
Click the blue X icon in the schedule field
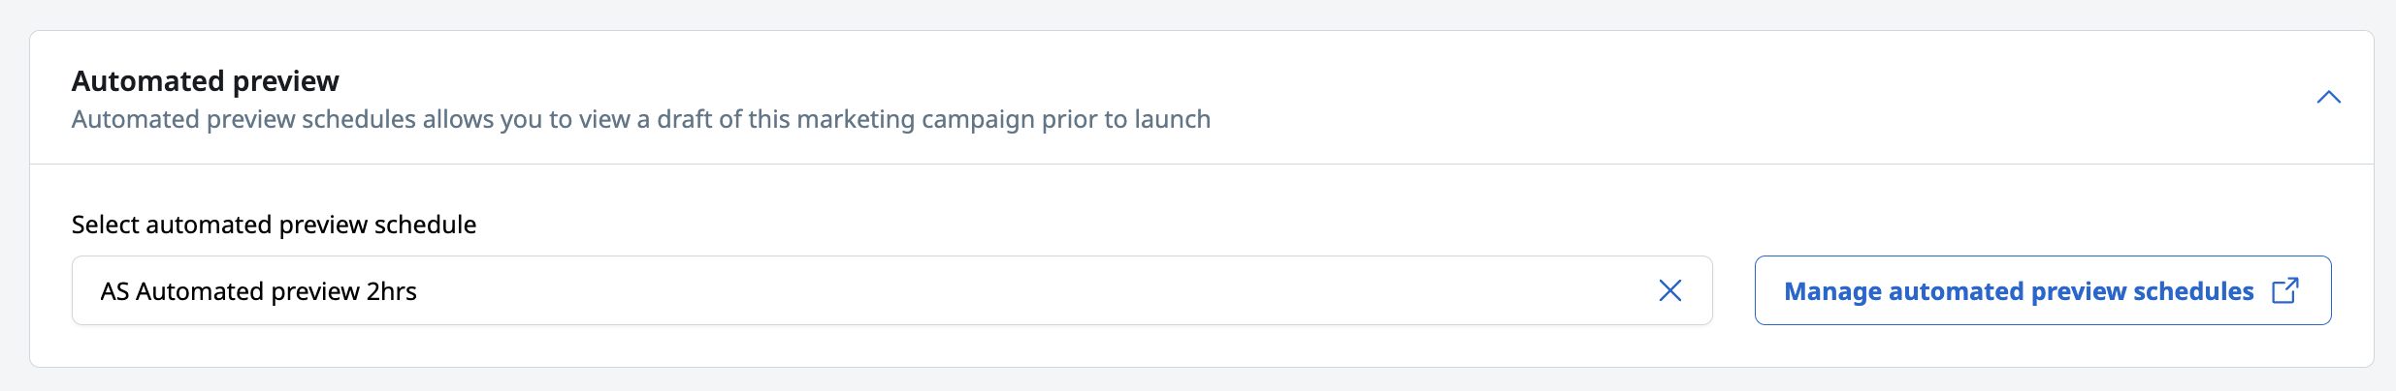tap(1669, 290)
